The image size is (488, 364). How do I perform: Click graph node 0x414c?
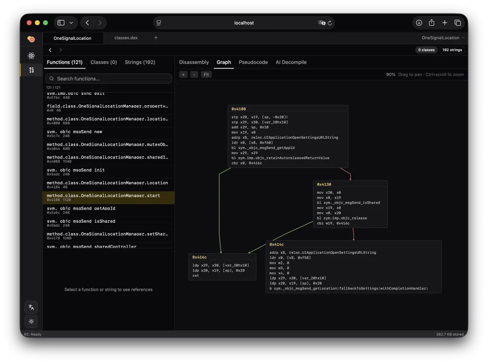[353, 266]
